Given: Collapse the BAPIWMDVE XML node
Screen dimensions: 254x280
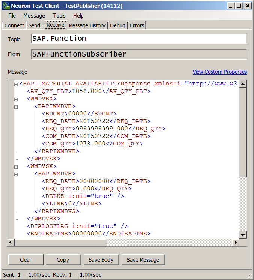Looking at the screenshot, I should coord(16,107).
